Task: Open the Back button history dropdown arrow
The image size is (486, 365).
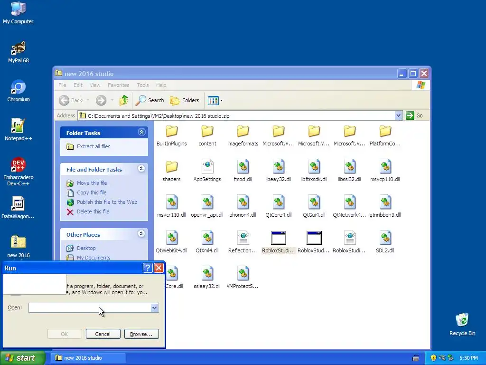Action: (x=88, y=100)
